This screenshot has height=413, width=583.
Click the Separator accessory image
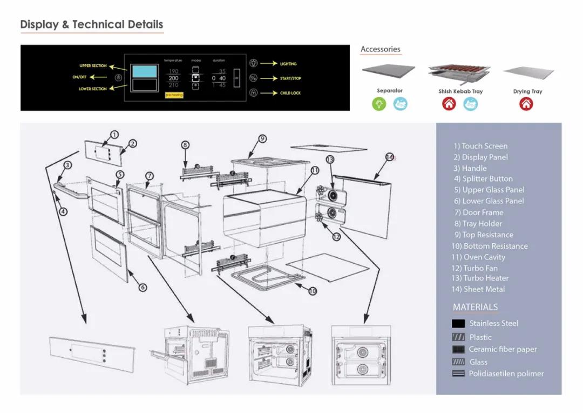[389, 71]
